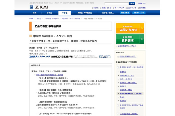Screen dimensions: 175x116
Task: Click the 【講演会】親子で確認!大学入試基礎講座 item
Action: tap(55, 90)
